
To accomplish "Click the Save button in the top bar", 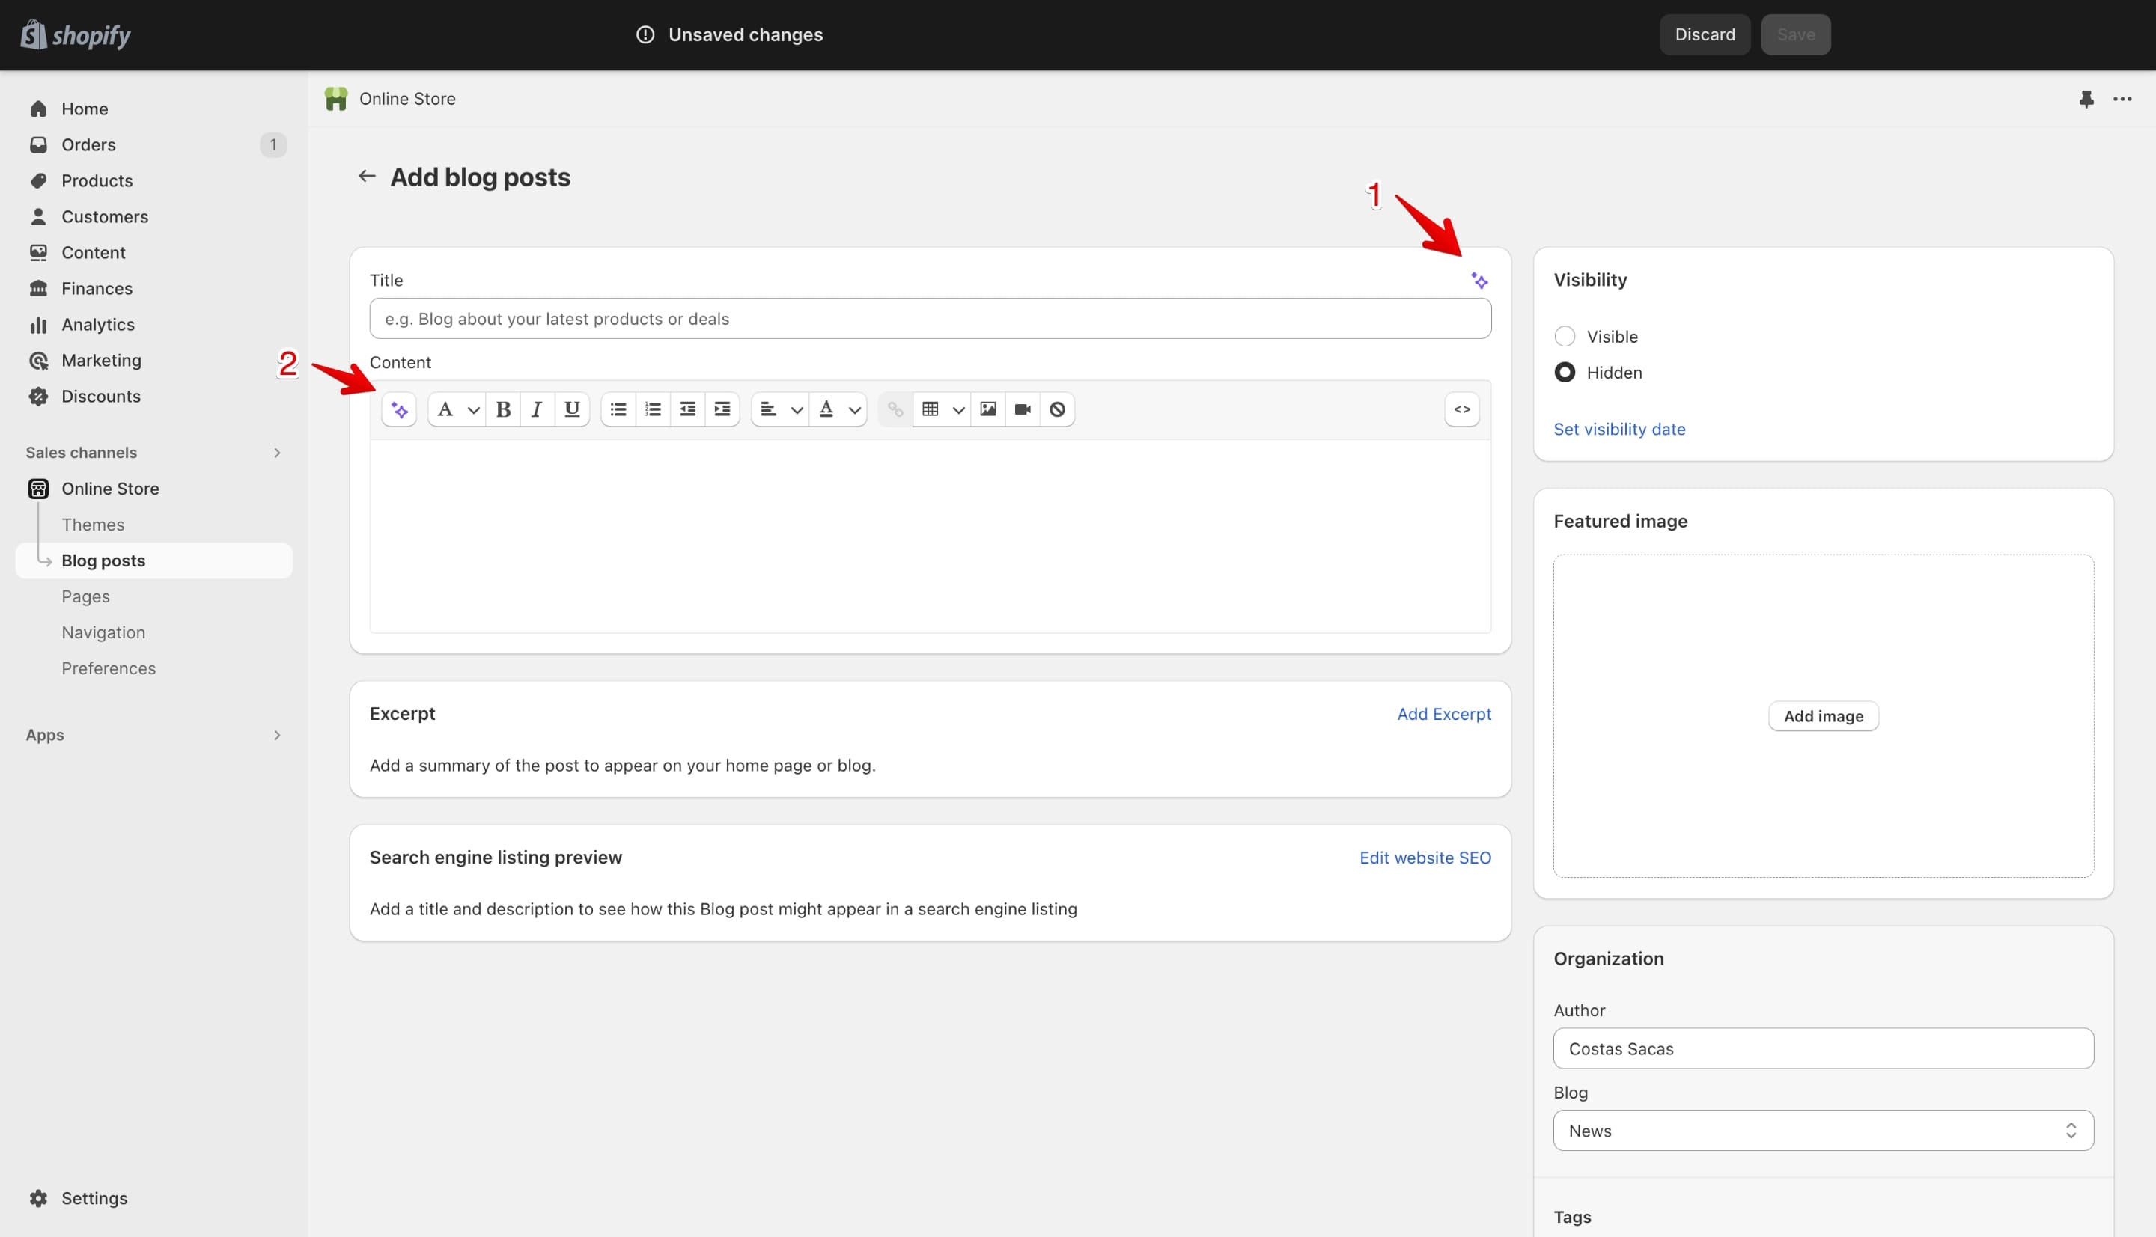I will point(1796,35).
